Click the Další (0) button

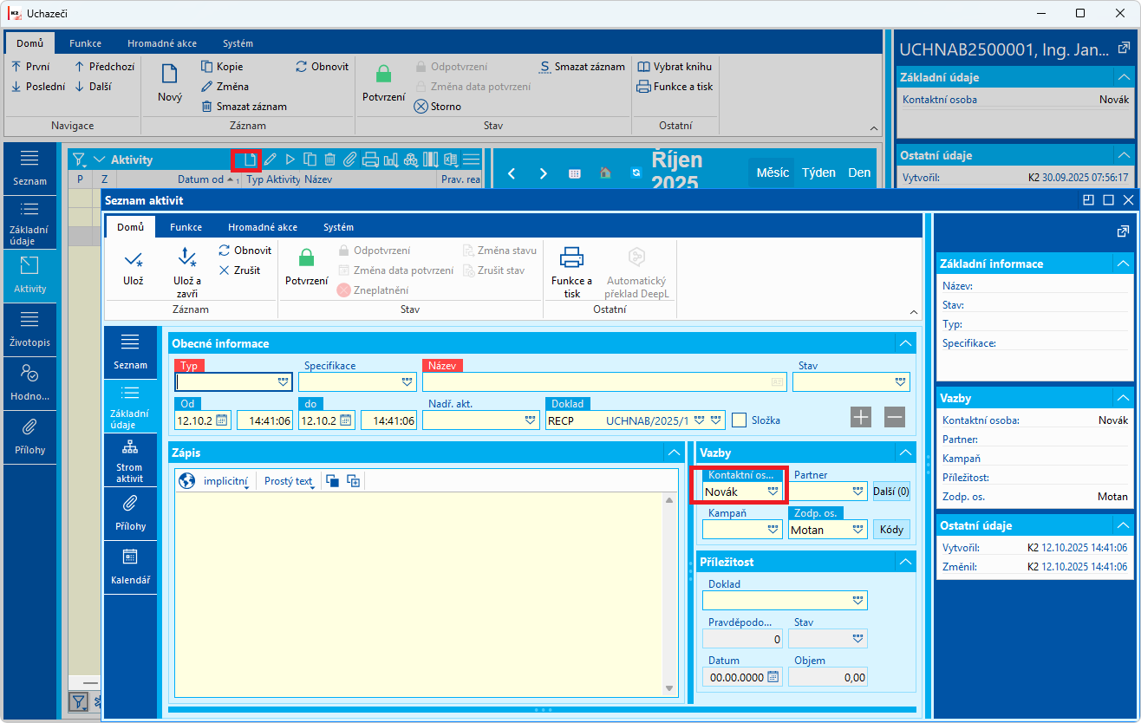point(891,492)
